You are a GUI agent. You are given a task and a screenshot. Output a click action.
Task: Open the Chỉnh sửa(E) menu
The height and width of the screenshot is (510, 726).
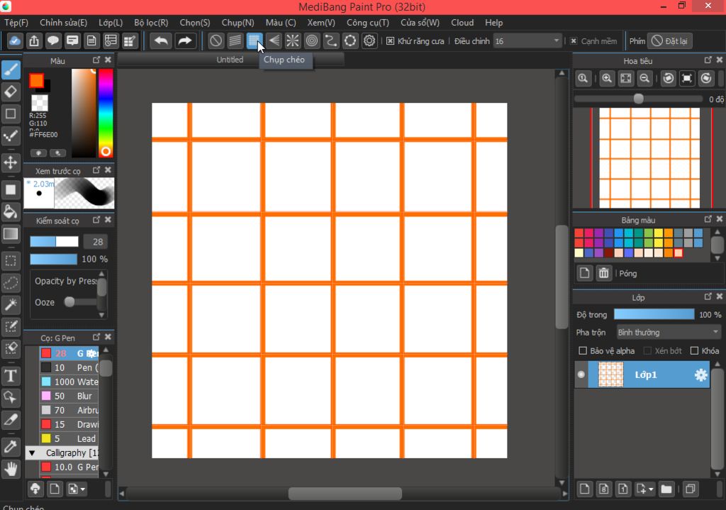pos(63,22)
